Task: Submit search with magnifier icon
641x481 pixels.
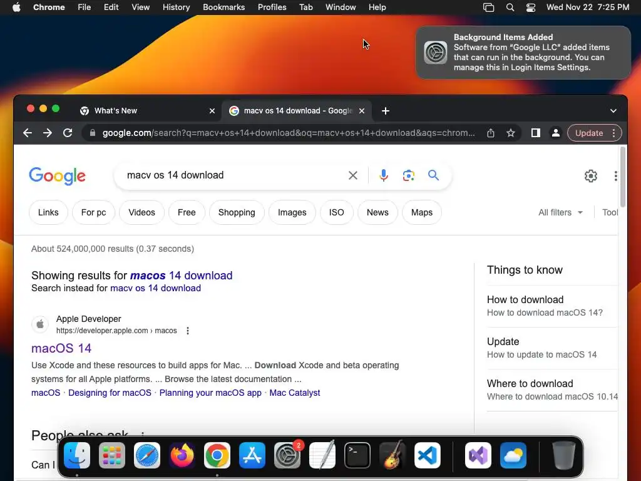Action: click(x=433, y=175)
